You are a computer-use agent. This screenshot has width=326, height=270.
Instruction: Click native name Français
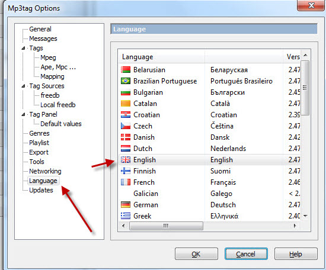pyautogui.click(x=223, y=182)
